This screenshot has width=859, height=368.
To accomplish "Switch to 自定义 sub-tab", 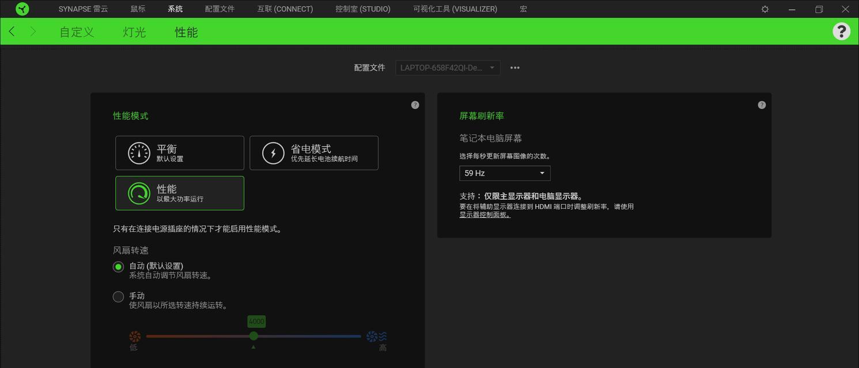I will click(77, 32).
